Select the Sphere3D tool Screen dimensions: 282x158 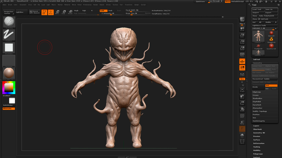pyautogui.click(x=271, y=34)
